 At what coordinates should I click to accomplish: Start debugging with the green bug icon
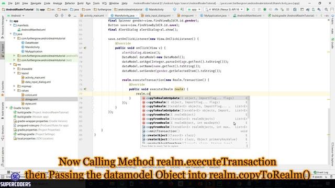tap(265, 9)
